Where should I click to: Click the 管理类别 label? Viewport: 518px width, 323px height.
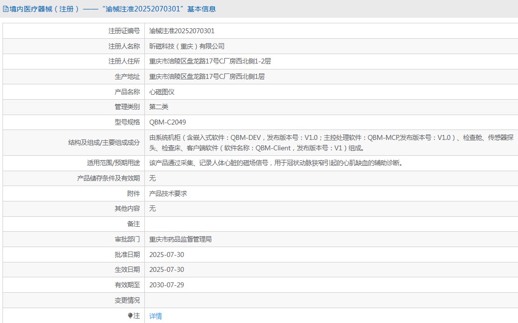coord(127,107)
